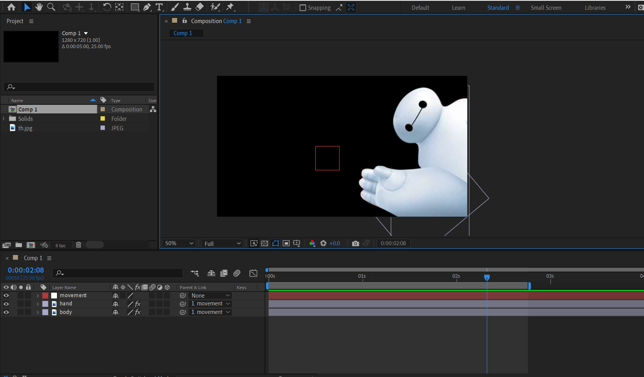The image size is (644, 377).
Task: Switch to the Small Screen workspace
Action: click(546, 7)
